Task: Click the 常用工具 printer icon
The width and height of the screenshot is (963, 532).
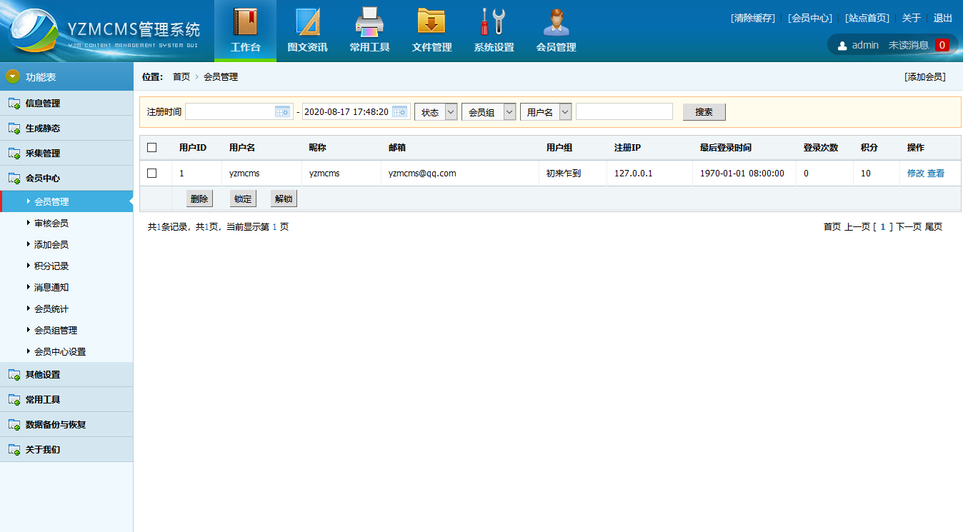Action: [x=369, y=23]
